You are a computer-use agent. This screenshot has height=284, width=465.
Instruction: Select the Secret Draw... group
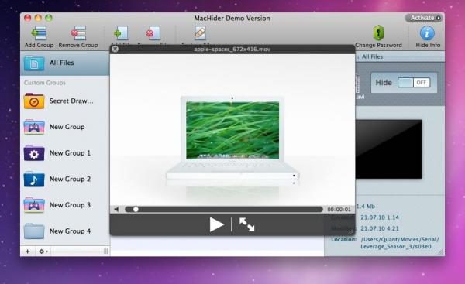[x=64, y=101]
